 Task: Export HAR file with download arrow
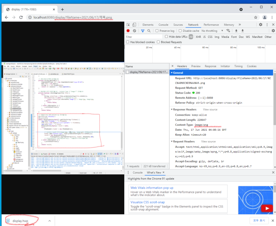point(242,31)
